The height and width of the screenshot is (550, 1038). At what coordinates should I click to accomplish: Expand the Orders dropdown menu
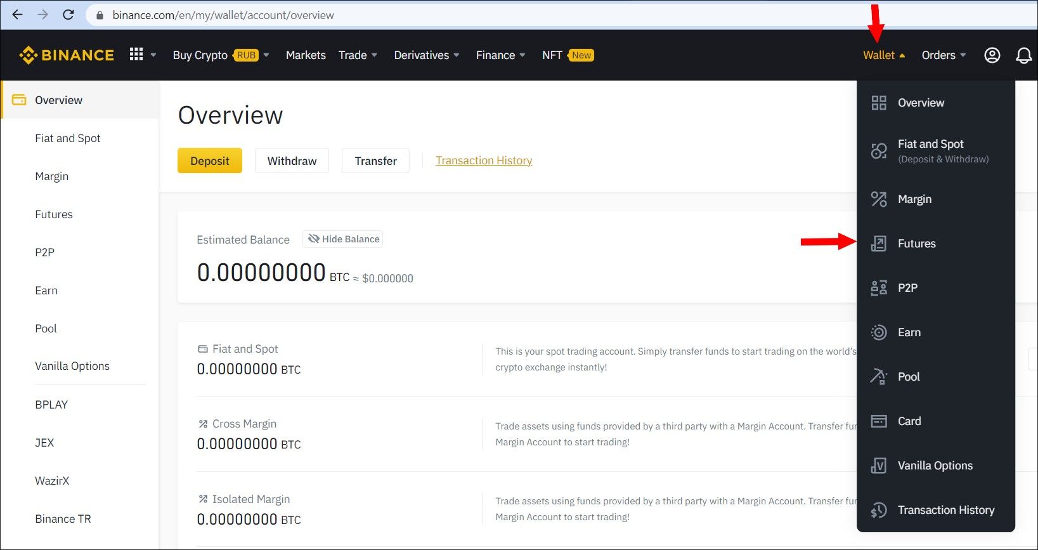click(944, 55)
